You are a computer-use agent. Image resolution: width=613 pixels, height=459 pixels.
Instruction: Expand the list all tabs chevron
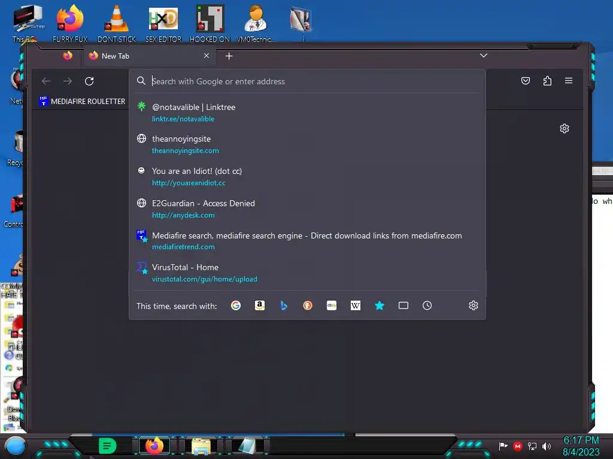(x=484, y=56)
